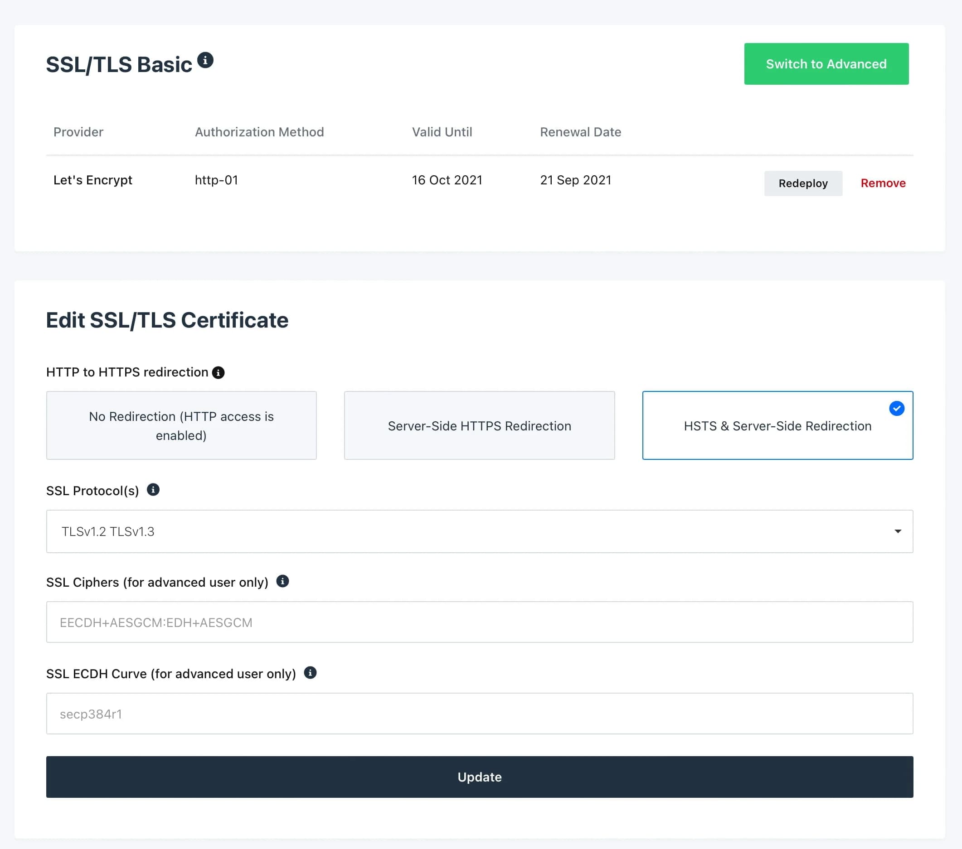The image size is (962, 849).
Task: Redeploy the Let's Encrypt certificate
Action: [803, 183]
